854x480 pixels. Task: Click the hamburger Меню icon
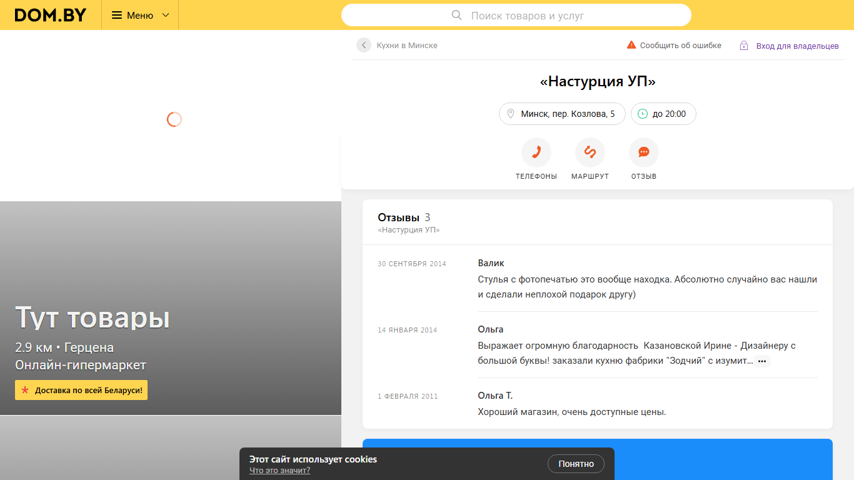tap(117, 15)
